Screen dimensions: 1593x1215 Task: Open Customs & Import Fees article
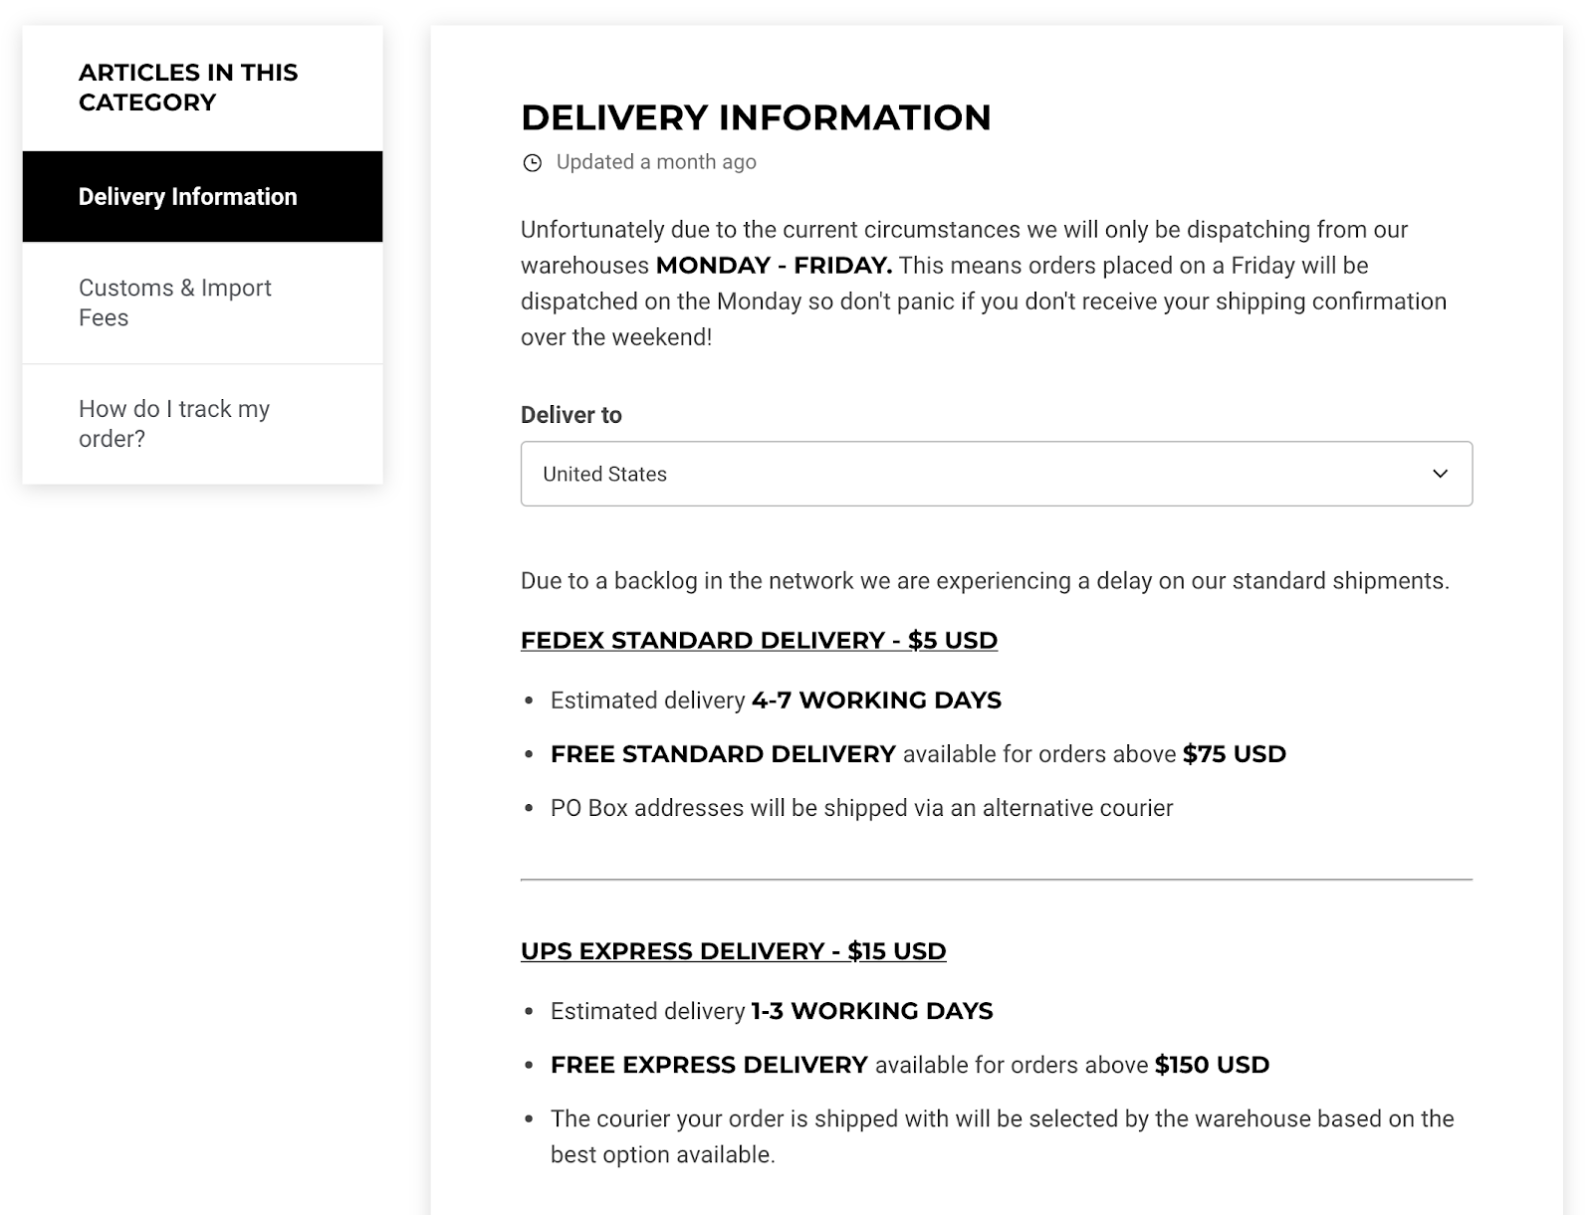tap(175, 303)
